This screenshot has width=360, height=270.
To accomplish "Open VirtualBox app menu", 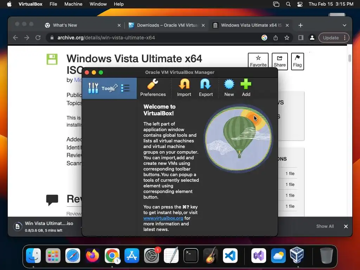I will click(30, 4).
